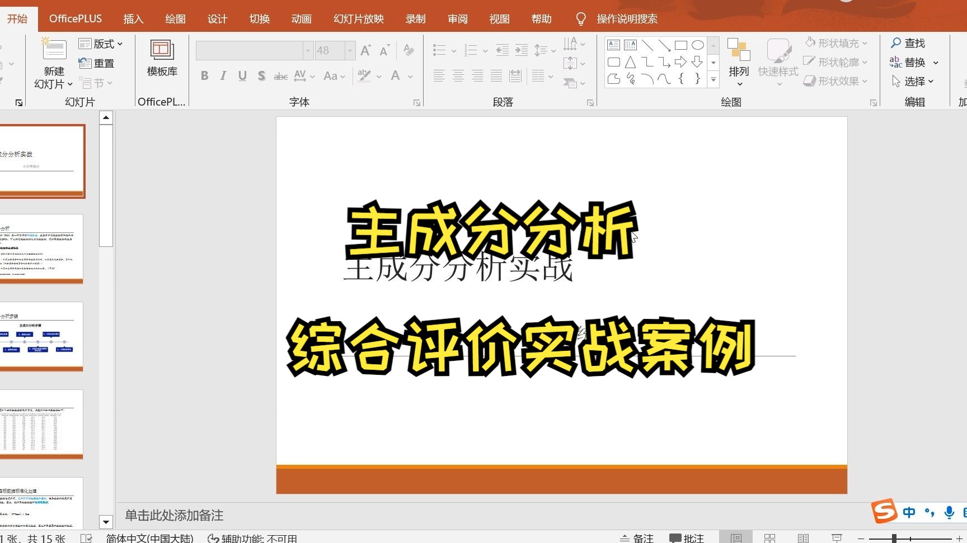Switch to the 设计 tab
This screenshot has width=967, height=543.
(217, 19)
